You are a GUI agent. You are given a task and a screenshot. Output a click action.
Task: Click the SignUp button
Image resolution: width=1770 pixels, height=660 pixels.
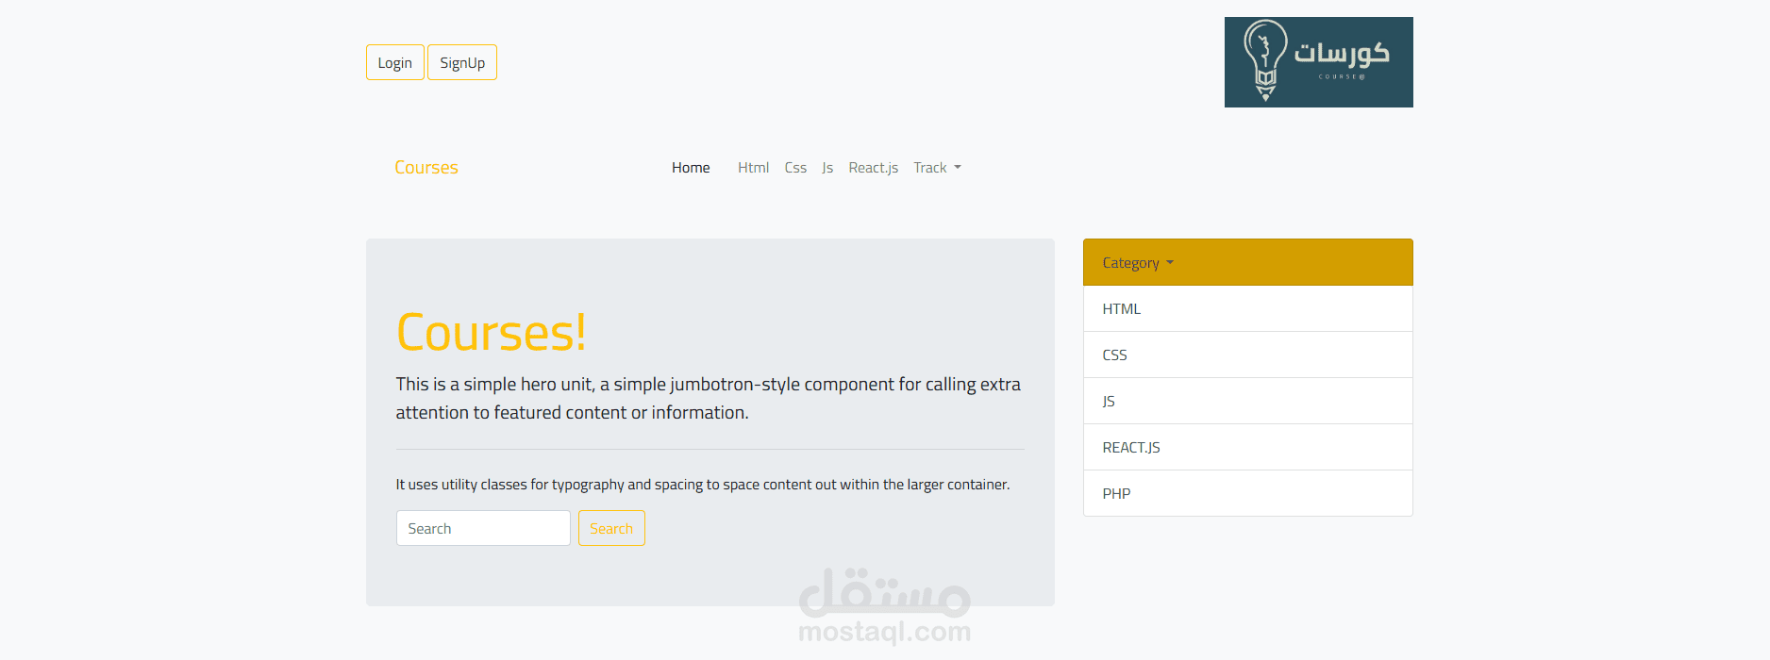[462, 62]
